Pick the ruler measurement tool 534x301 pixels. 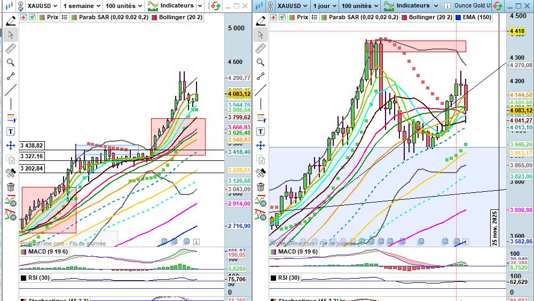11,49
